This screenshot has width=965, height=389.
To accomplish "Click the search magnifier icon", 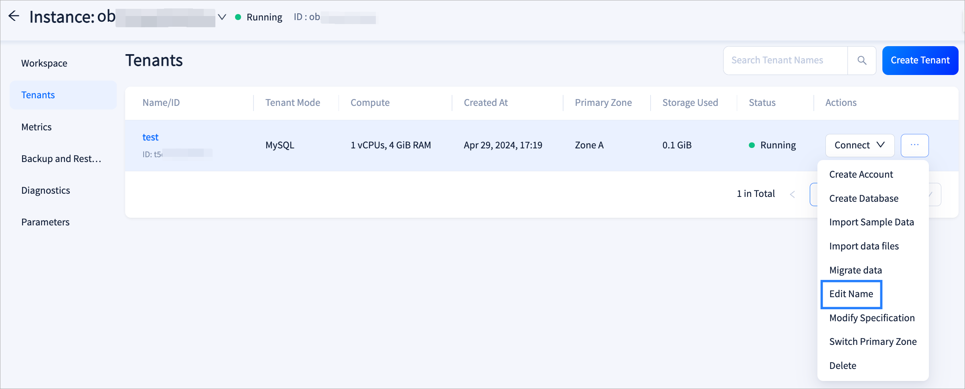I will click(862, 61).
